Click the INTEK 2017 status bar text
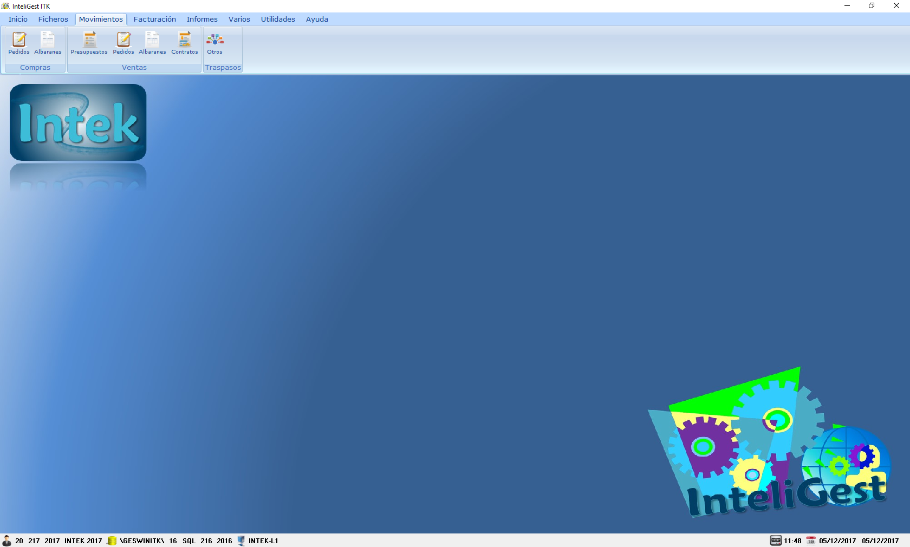 point(83,541)
